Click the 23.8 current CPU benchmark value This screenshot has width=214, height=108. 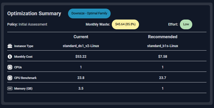point(81,78)
